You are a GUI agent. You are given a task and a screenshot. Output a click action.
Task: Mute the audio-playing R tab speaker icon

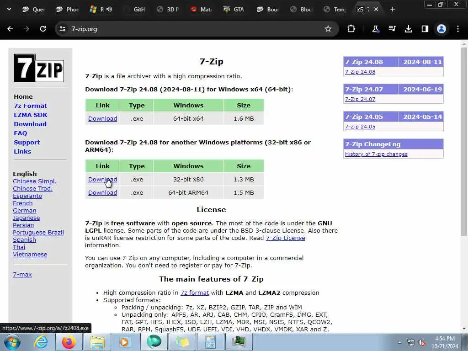[109, 9]
